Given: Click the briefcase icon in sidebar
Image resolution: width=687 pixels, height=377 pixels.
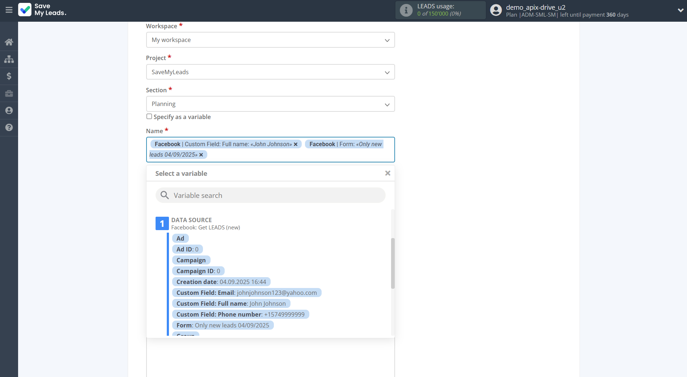Looking at the screenshot, I should [x=9, y=94].
